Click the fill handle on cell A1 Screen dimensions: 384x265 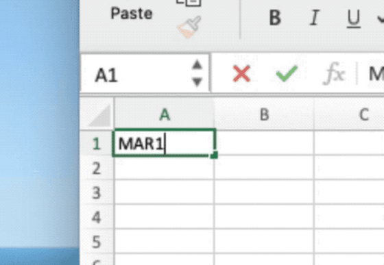[x=214, y=155]
